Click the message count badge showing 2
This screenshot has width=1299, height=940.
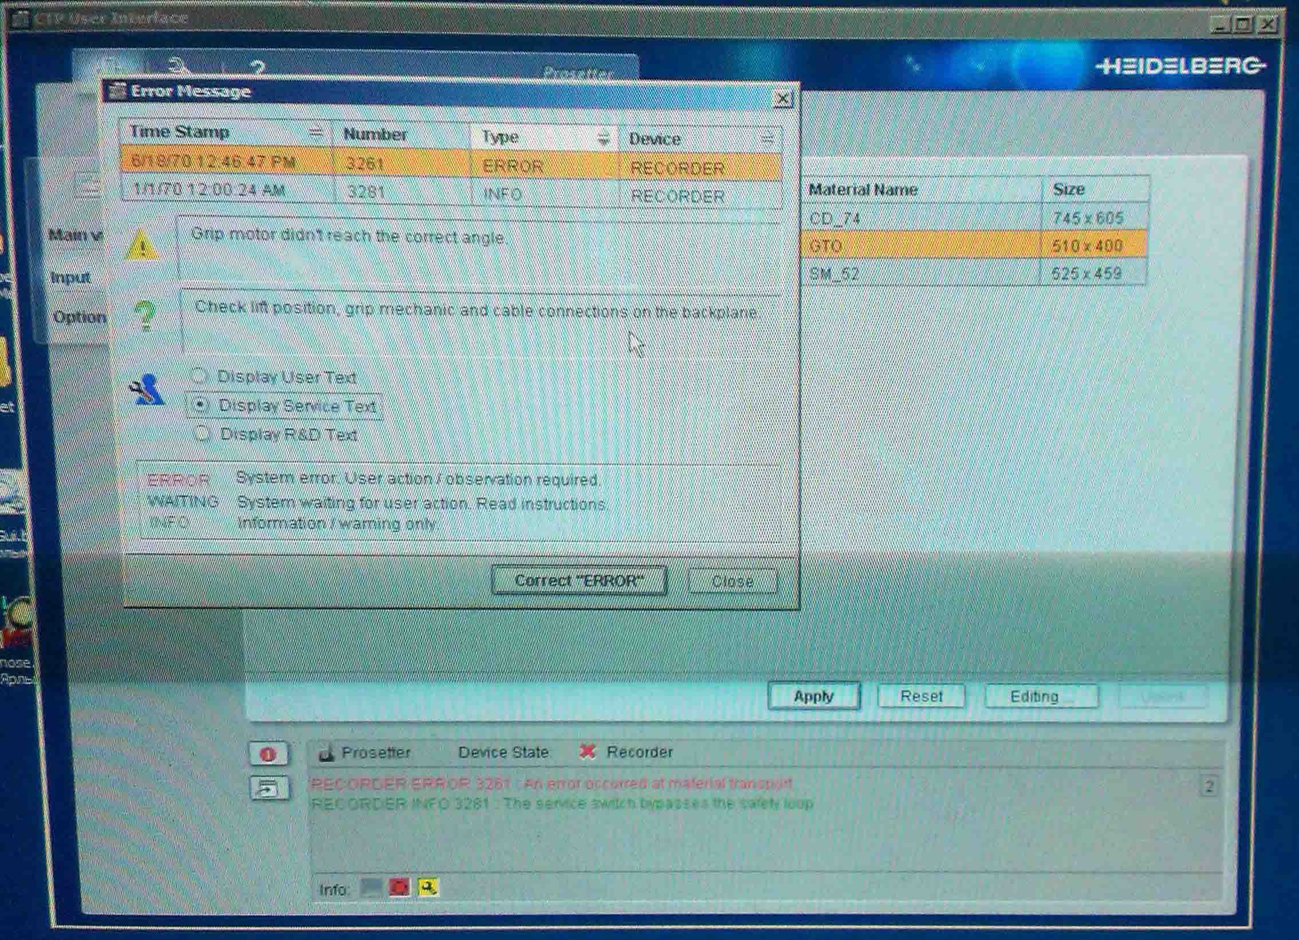point(1209,787)
